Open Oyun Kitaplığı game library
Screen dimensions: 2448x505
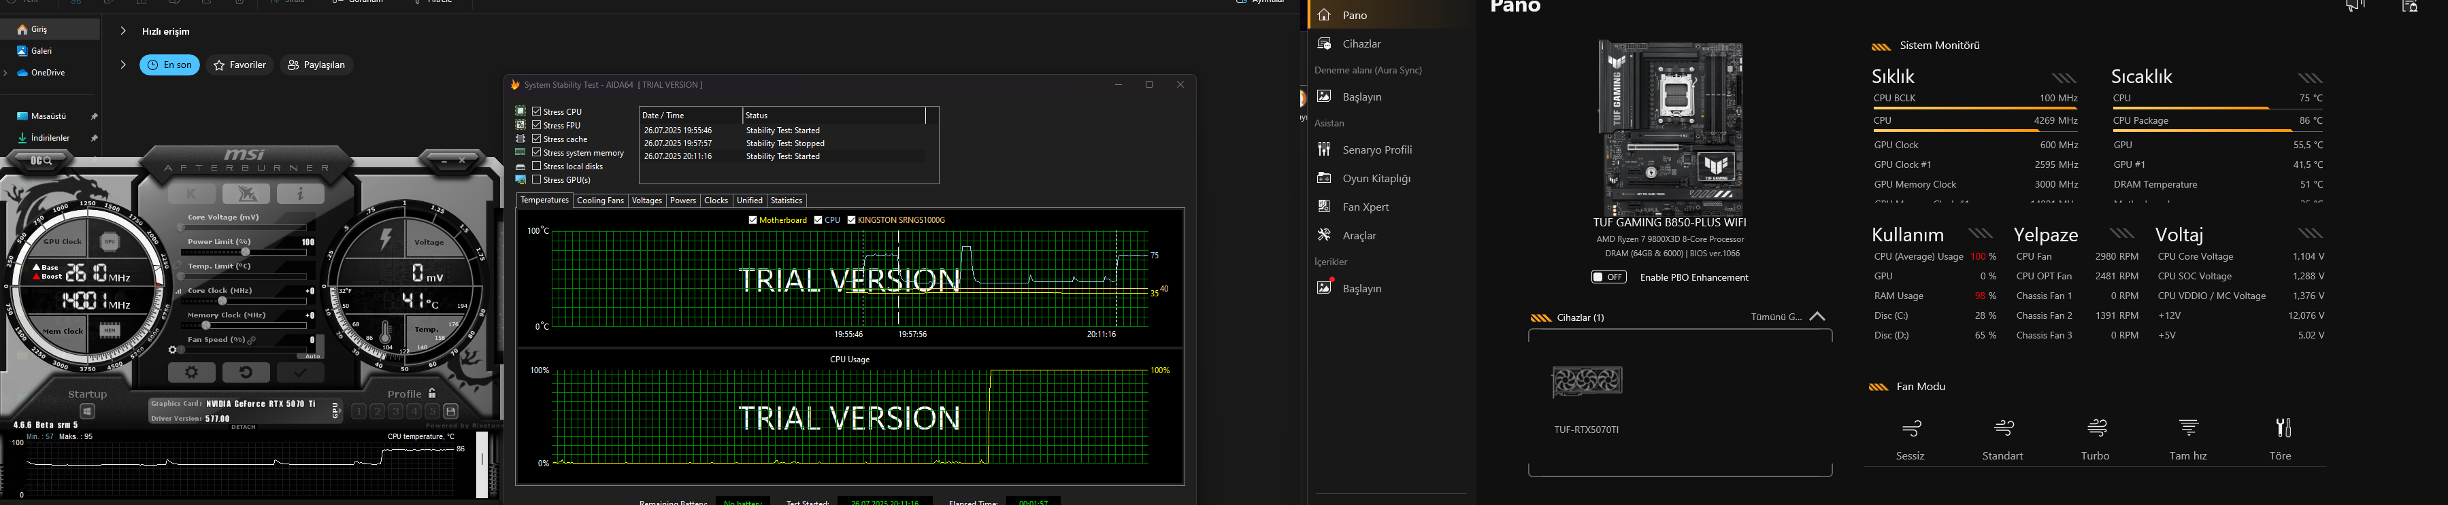(1392, 179)
